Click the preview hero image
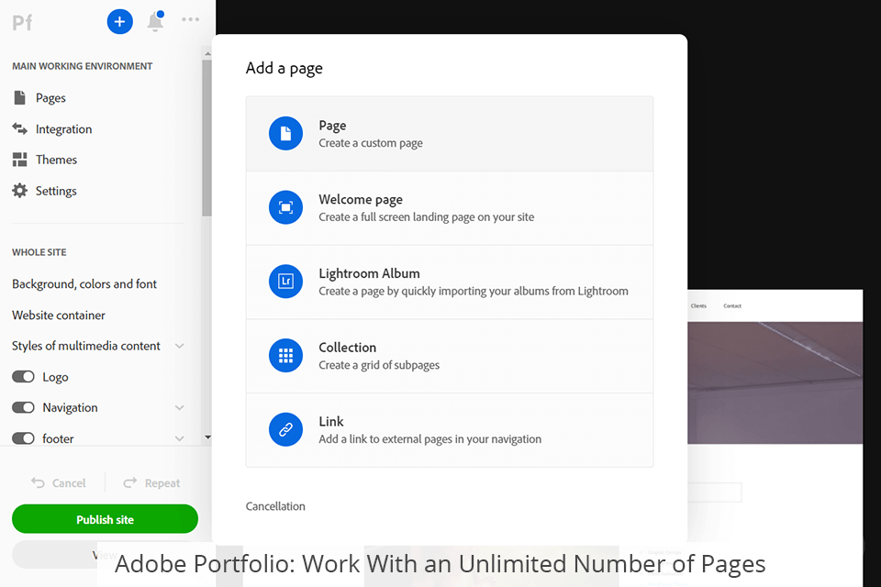881x587 pixels. point(775,382)
